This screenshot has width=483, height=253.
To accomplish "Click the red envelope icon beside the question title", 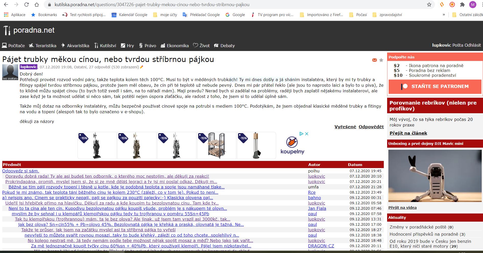I will coord(375,60).
